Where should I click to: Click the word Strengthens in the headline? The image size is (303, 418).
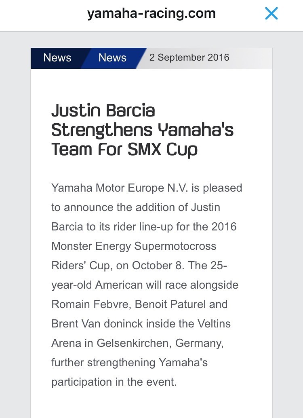click(x=102, y=131)
